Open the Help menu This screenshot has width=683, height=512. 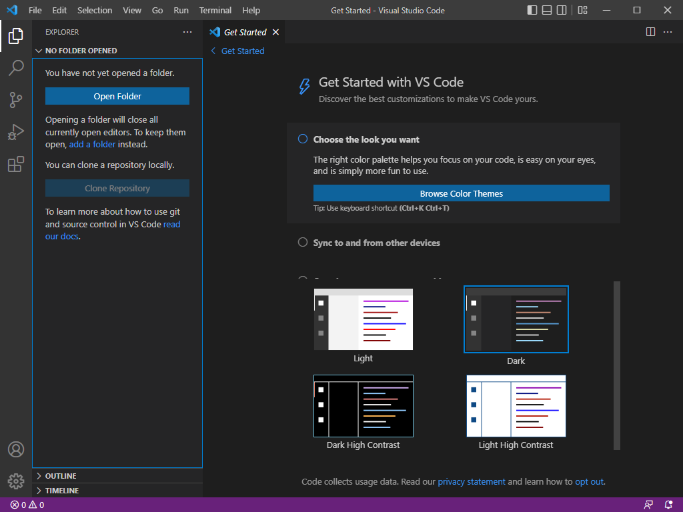tap(251, 10)
